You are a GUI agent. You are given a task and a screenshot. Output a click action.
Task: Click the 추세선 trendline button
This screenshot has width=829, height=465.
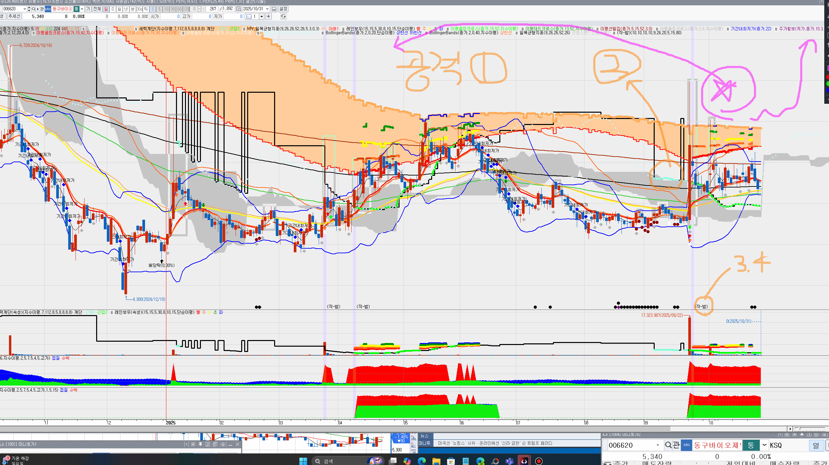14,16
